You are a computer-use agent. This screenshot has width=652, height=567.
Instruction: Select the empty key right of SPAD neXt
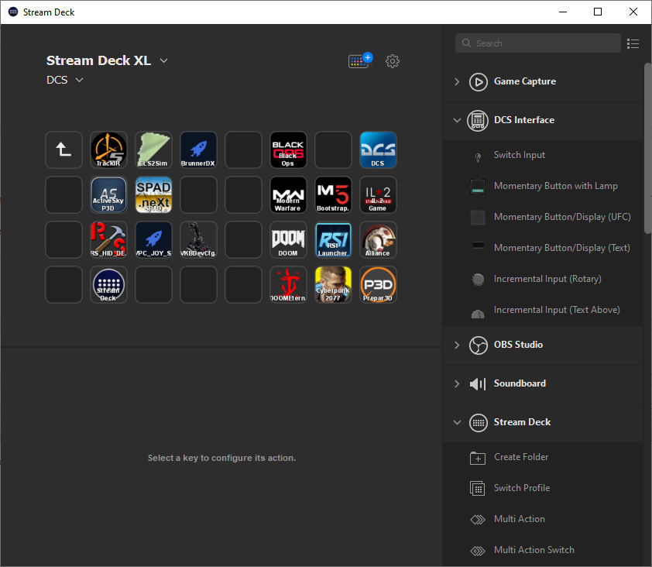point(198,194)
